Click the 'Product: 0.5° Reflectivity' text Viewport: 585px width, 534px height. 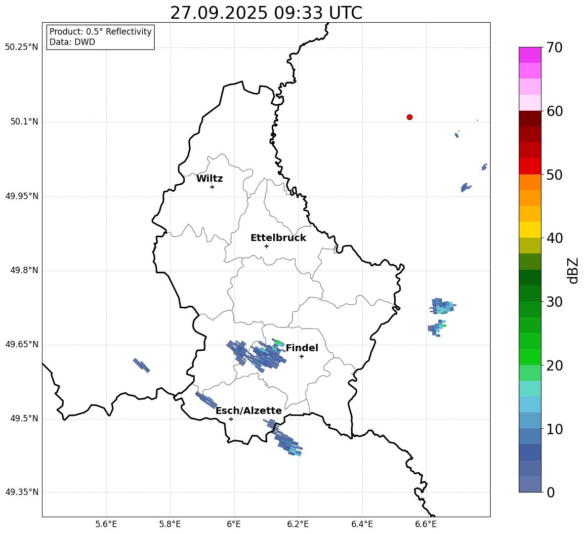[100, 32]
